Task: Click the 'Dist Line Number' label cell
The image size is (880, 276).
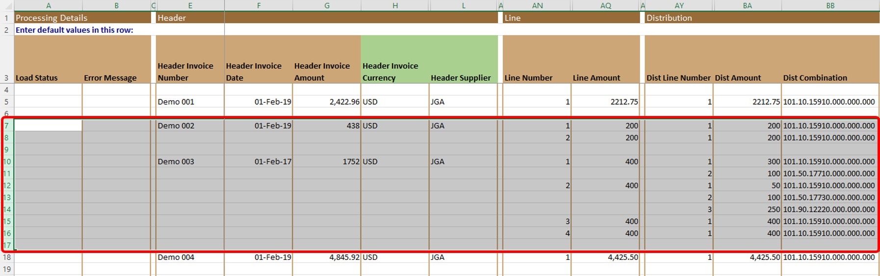Action: pos(679,60)
